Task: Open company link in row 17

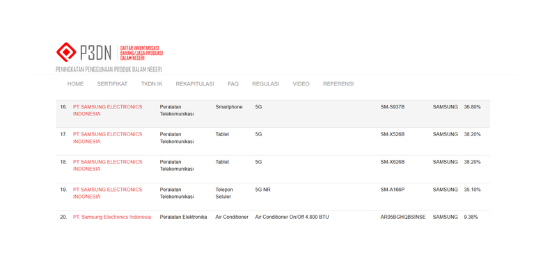Action: tap(107, 138)
